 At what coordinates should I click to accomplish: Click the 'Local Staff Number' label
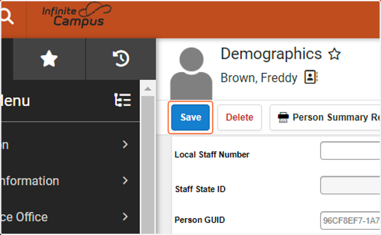(212, 155)
